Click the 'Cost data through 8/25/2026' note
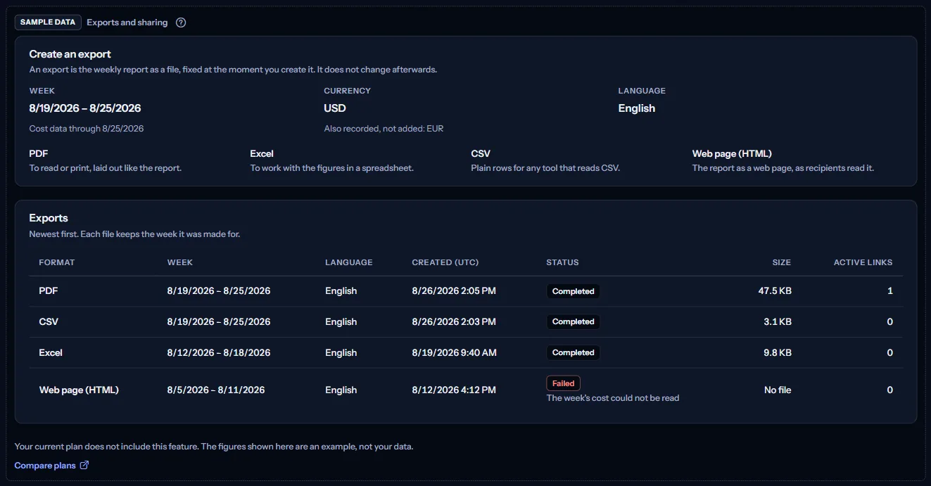 [87, 129]
